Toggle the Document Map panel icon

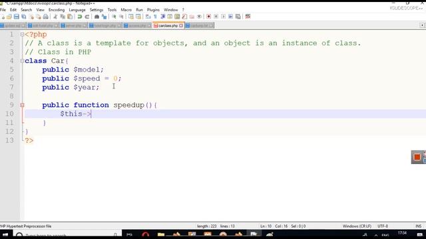point(177,17)
